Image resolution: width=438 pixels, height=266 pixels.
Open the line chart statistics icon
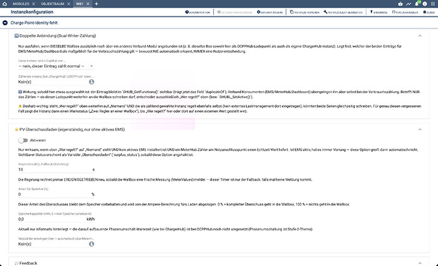point(408,4)
